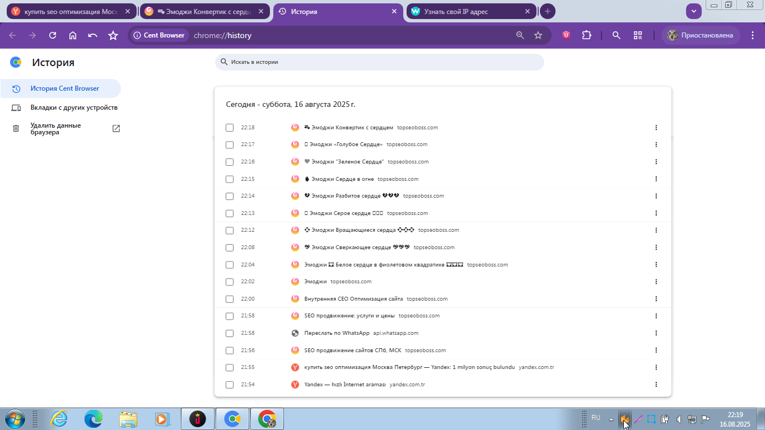The width and height of the screenshot is (765, 430).
Task: Tick checkbox for 21:58 WhatsApp entry
Action: click(x=230, y=333)
